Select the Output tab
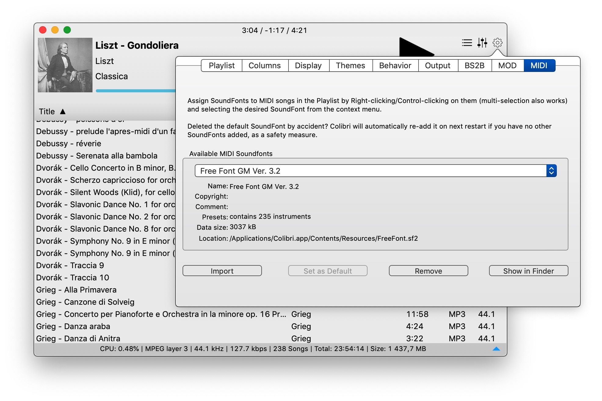 [x=437, y=66]
